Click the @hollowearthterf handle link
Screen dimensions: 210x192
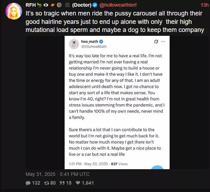(x=118, y=5)
